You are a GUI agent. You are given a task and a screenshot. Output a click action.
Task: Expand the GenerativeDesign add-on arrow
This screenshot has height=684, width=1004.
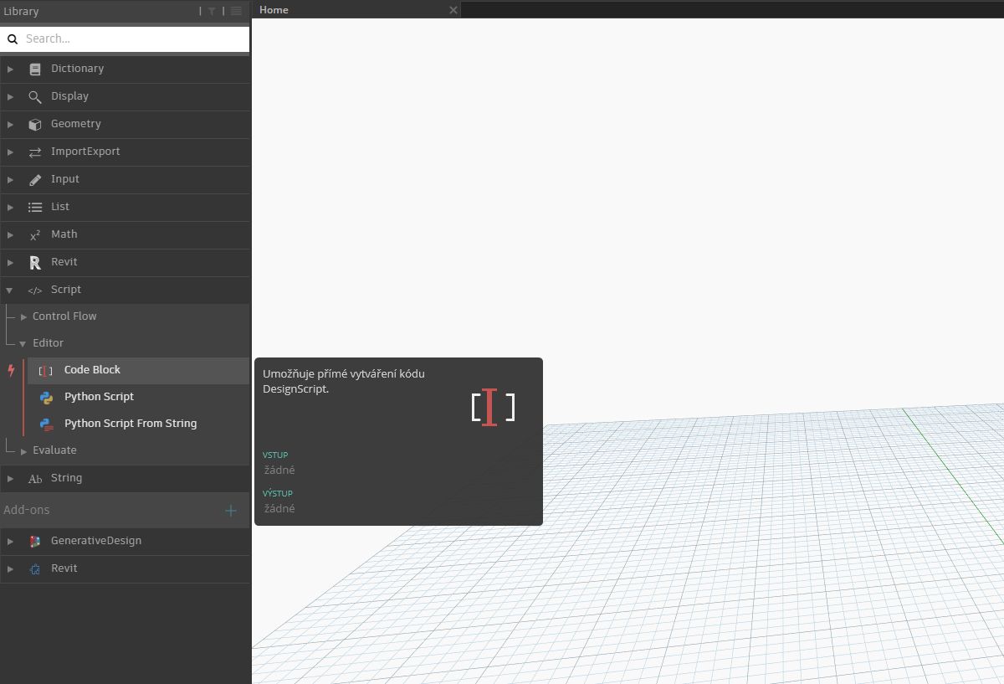[10, 541]
